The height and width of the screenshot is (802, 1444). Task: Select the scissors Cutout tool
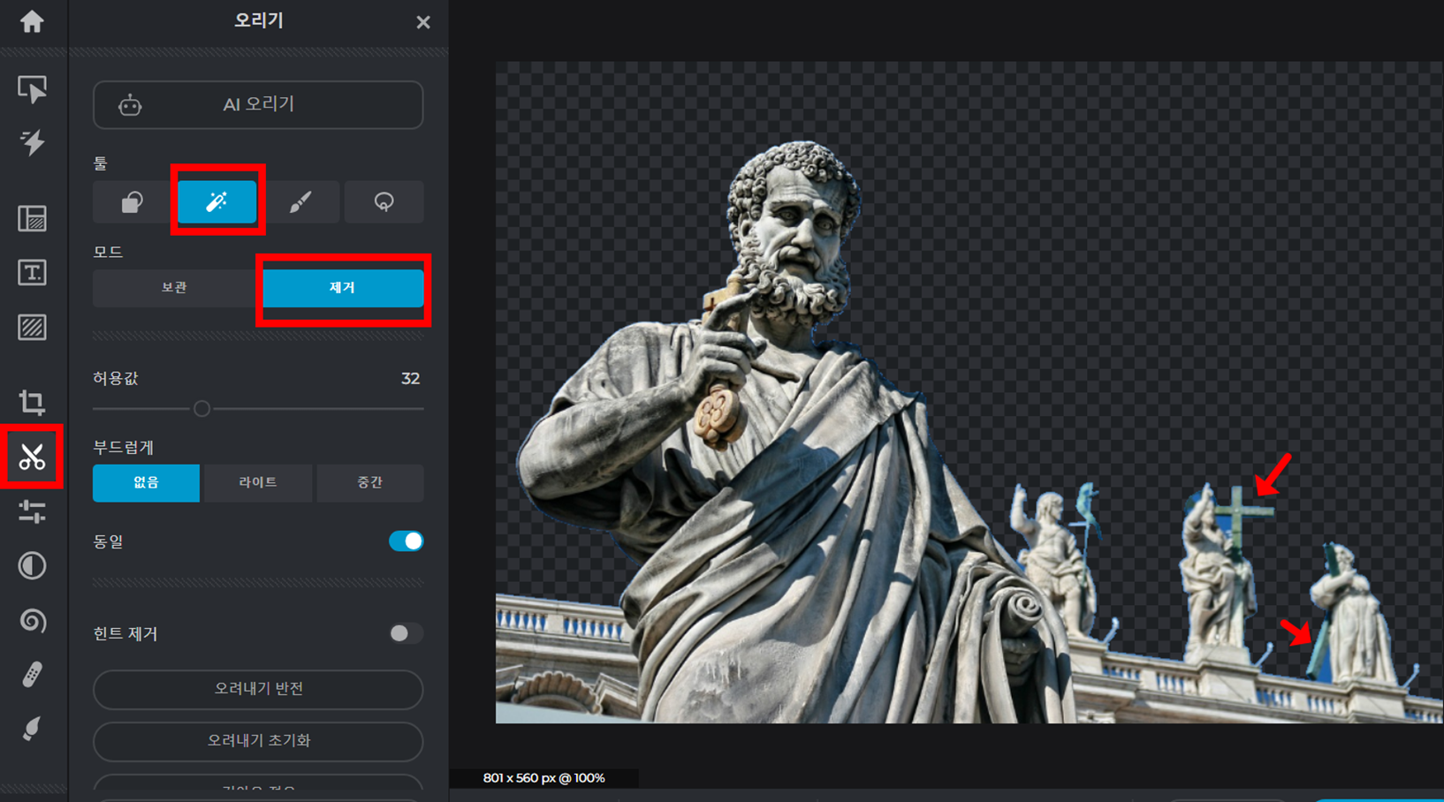click(32, 457)
